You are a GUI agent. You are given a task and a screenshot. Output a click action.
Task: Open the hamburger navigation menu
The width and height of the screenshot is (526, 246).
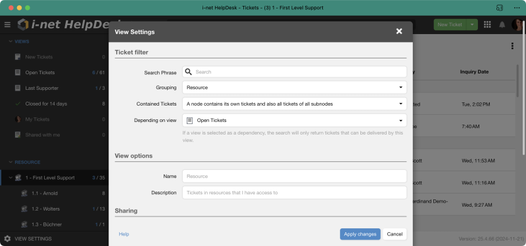click(x=7, y=25)
